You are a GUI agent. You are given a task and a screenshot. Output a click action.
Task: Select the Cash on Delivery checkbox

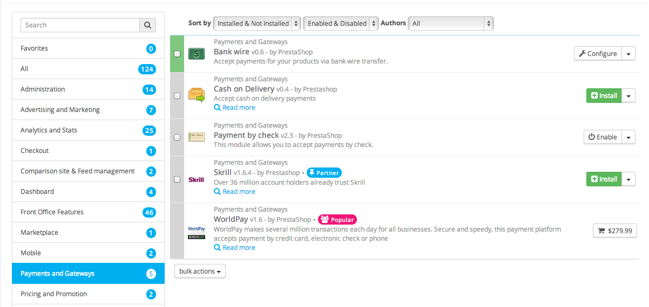point(177,96)
